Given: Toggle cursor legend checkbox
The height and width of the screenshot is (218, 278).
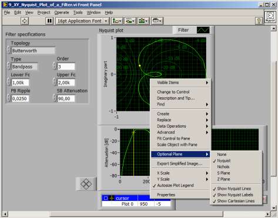Looking at the screenshot, I should [x=106, y=198].
